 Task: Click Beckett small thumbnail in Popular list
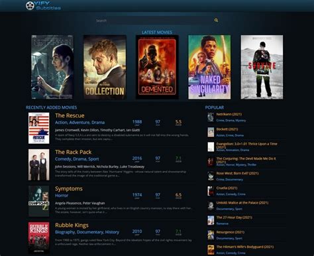click(211, 132)
